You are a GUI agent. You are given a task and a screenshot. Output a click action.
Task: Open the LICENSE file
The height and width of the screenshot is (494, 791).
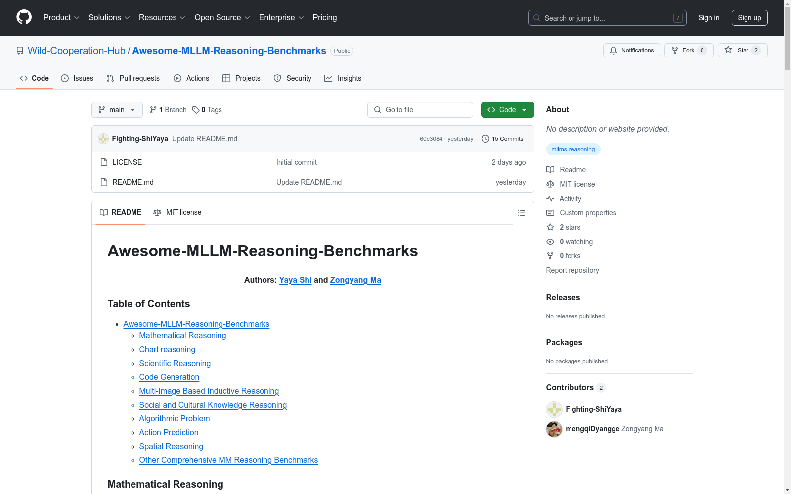tap(127, 162)
